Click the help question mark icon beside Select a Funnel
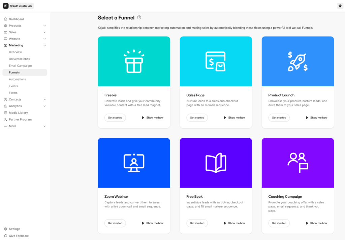Image resolution: width=345 pixels, height=240 pixels. (x=139, y=17)
